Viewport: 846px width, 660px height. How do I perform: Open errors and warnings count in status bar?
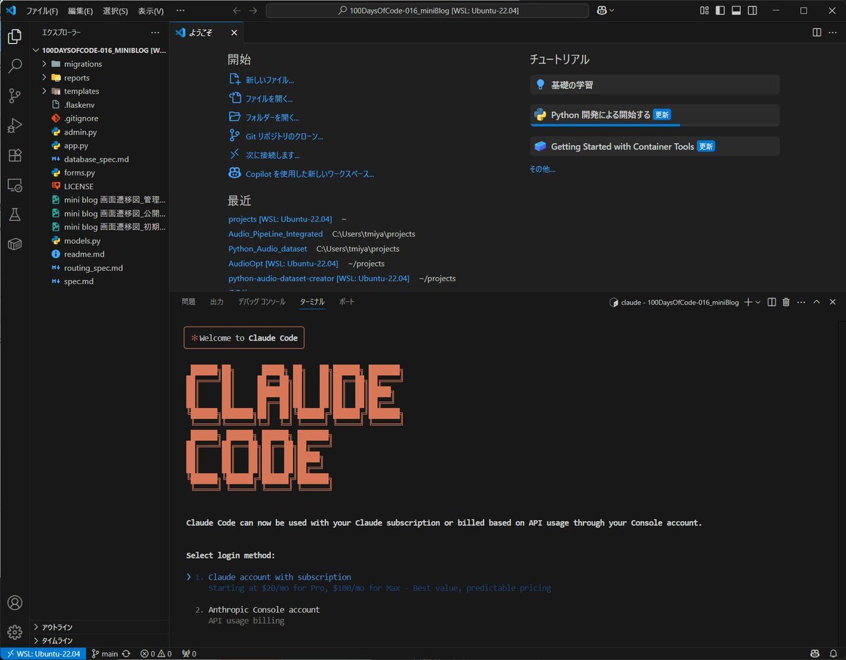(x=156, y=654)
